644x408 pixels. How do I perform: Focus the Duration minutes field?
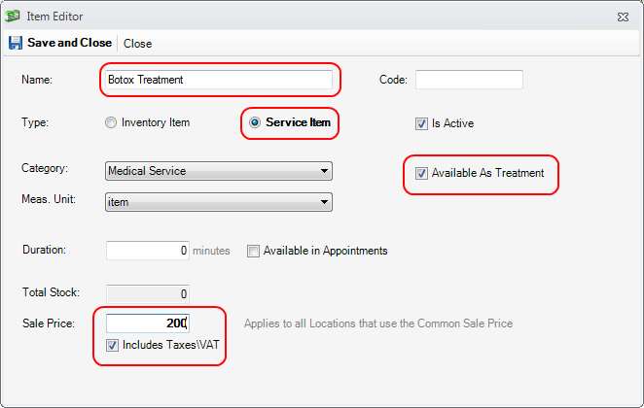point(147,251)
